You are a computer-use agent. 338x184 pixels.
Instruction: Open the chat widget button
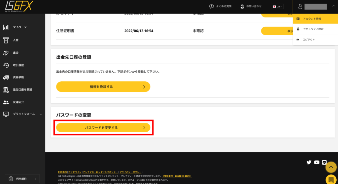point(331,180)
